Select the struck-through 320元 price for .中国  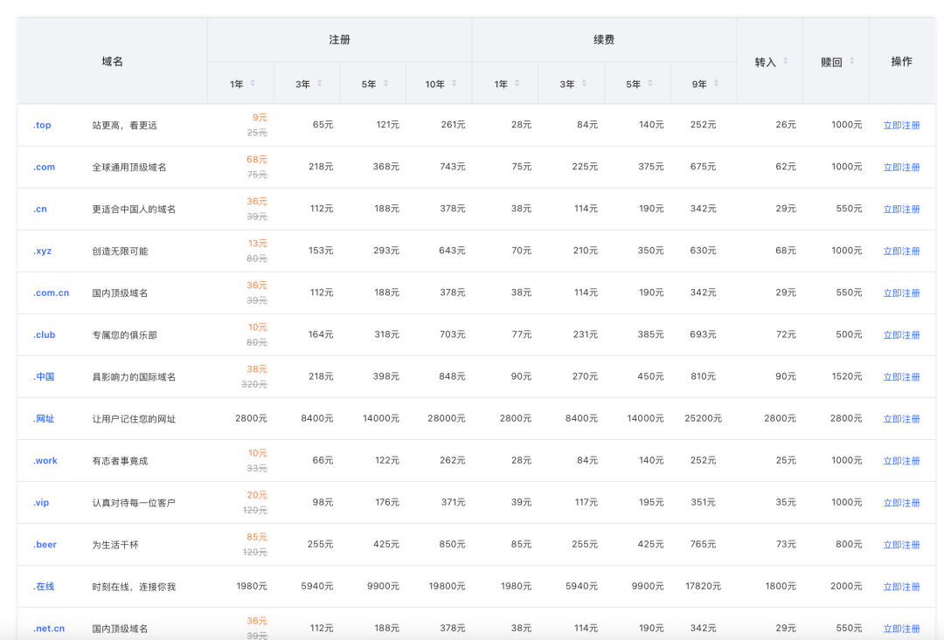coord(254,384)
